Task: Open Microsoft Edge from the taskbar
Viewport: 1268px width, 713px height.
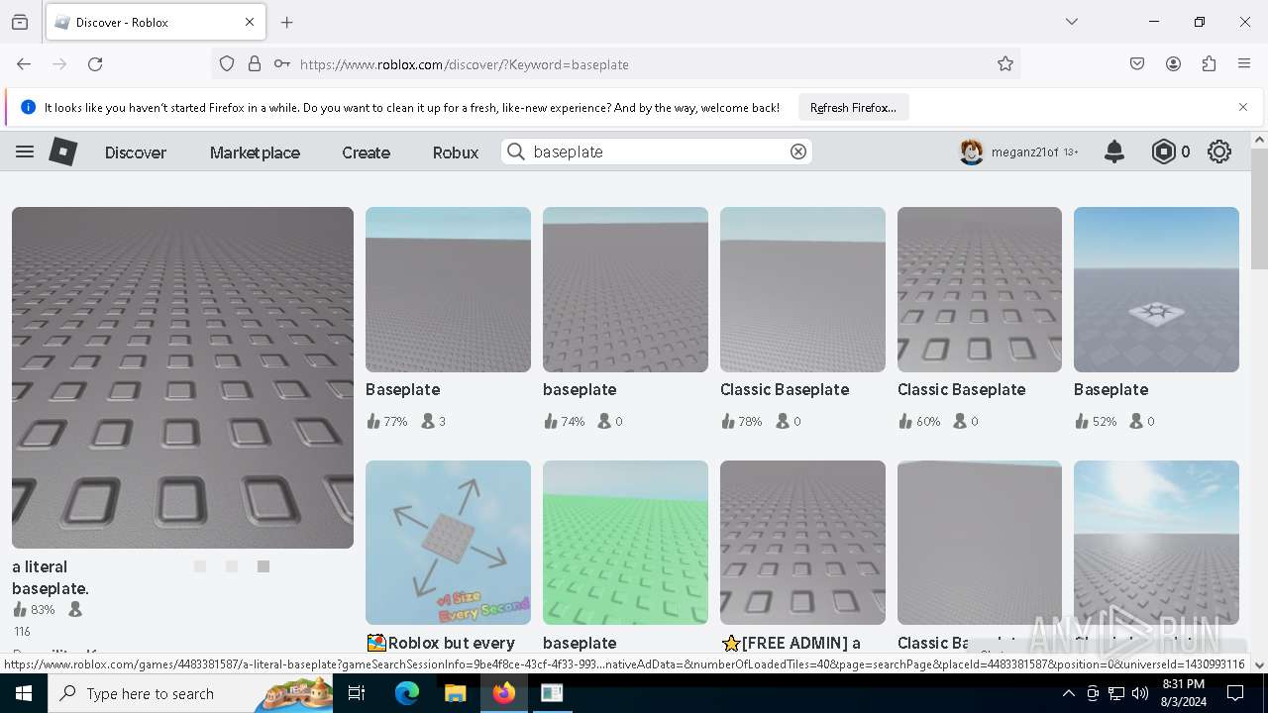Action: coord(407,693)
